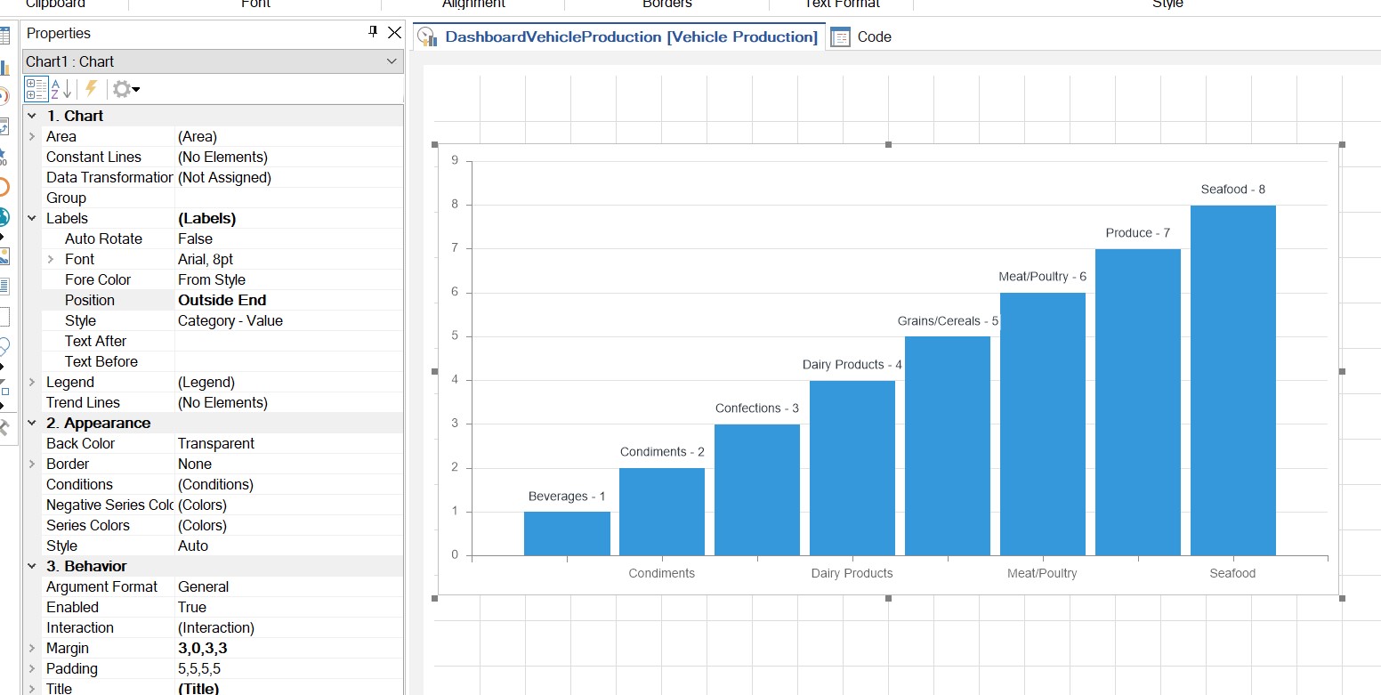
Task: Select the globe Map component in the toolbox
Action: click(4, 217)
